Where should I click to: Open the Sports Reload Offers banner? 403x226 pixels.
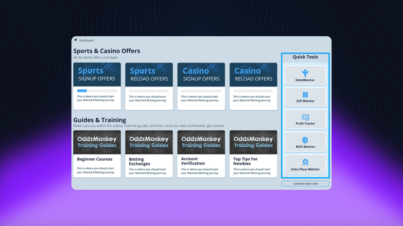point(149,74)
